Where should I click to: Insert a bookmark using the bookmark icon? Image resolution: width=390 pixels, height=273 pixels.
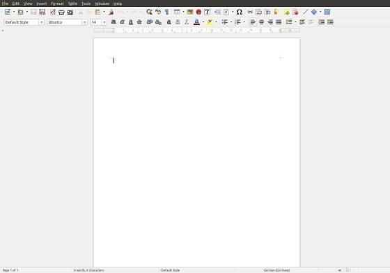click(276, 12)
